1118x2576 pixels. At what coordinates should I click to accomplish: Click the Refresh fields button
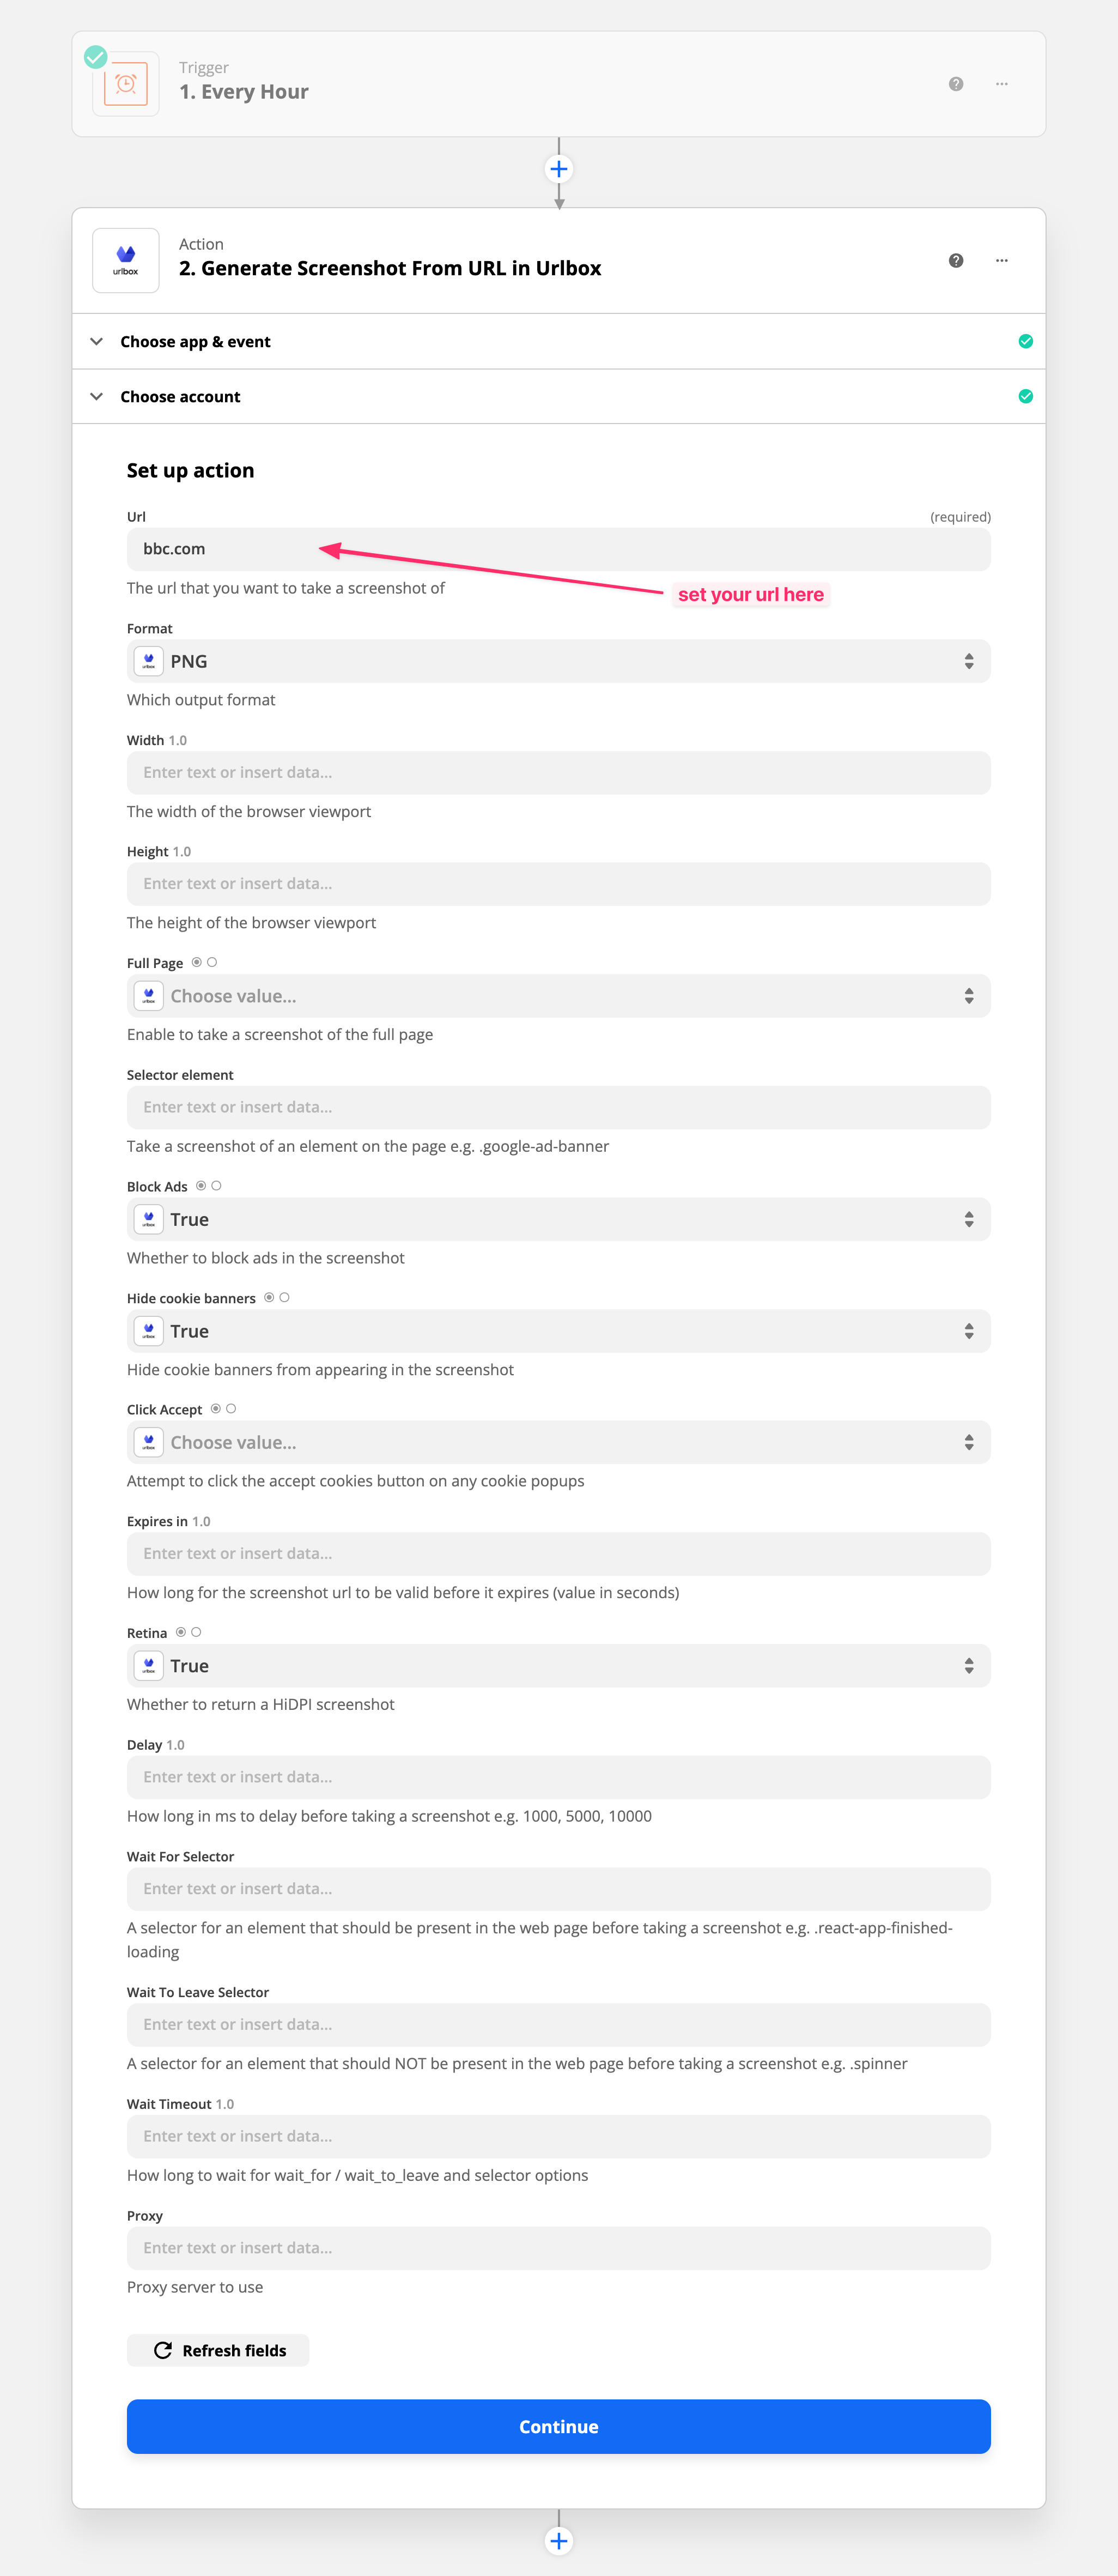[218, 2351]
